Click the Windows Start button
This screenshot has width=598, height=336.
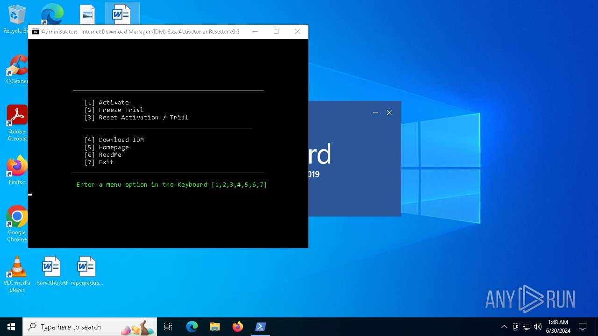tap(11, 327)
